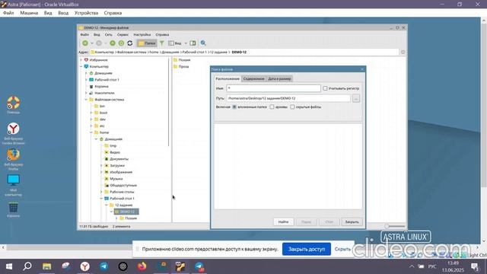Go back with the green back arrow

(x=85, y=43)
